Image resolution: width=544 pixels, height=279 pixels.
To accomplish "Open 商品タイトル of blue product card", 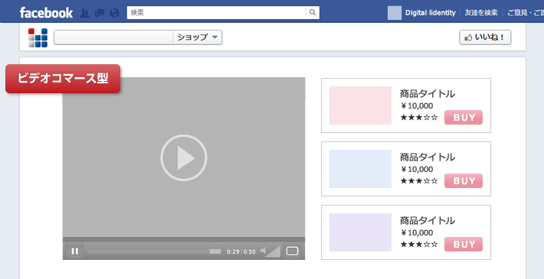I will pos(428,157).
